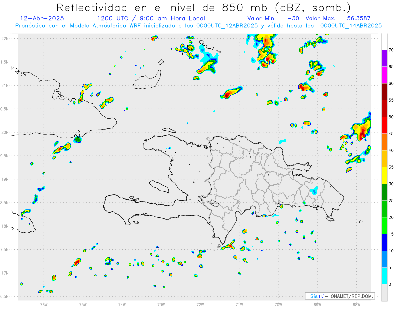400x309 pixels.
Task: Click the colorbar label '20'
Action: click(391, 217)
